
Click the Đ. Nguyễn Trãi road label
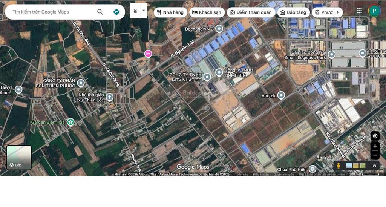coord(182,49)
